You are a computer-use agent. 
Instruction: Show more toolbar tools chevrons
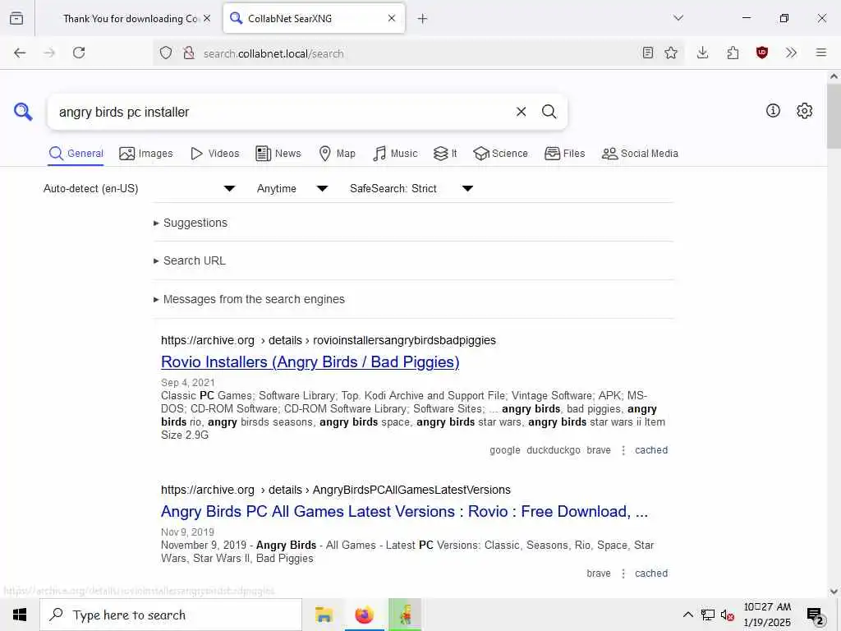791,53
